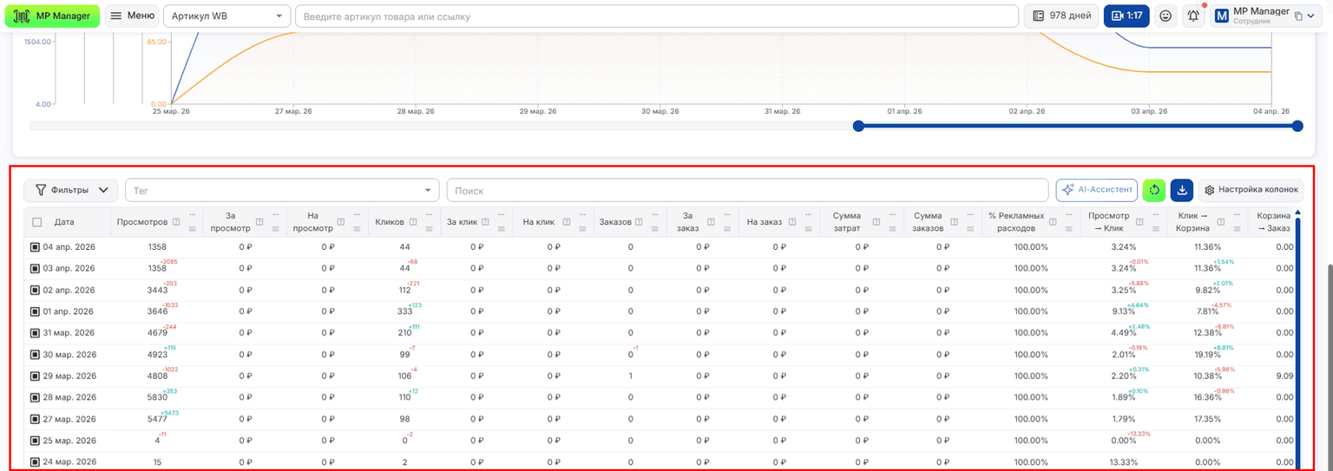This screenshot has width=1333, height=471.
Task: Toggle the 31 мар. 2026 row checkbox
Action: click(x=36, y=333)
